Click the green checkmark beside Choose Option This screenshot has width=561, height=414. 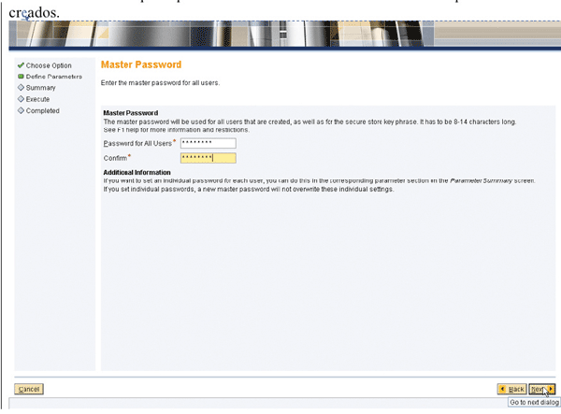click(x=21, y=65)
